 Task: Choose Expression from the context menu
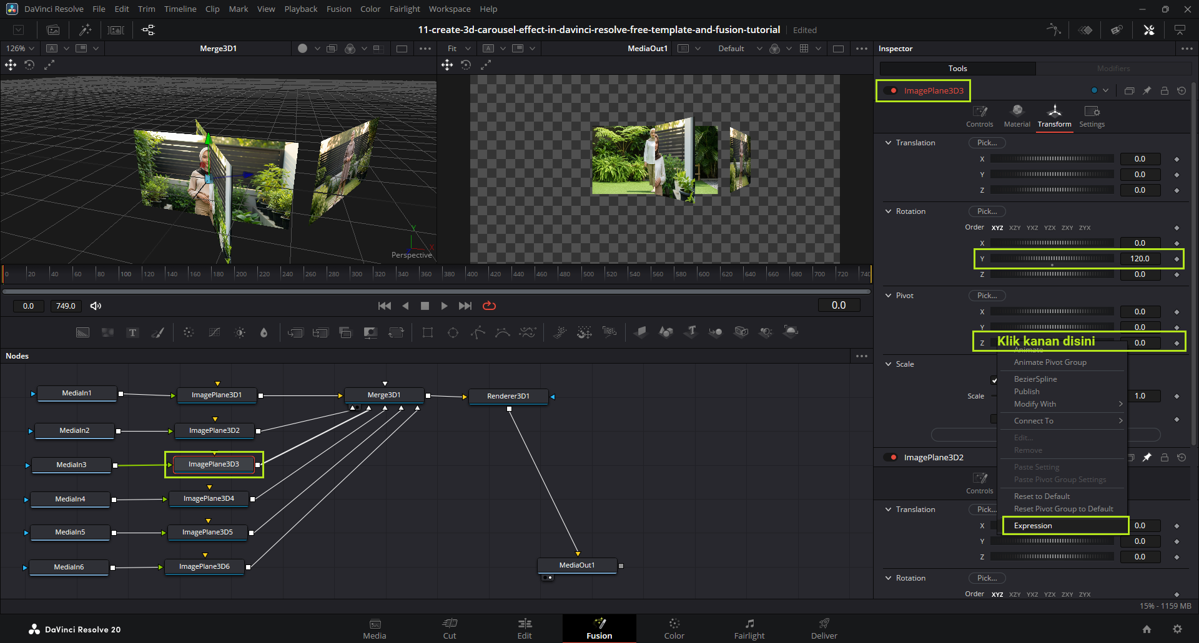click(x=1033, y=526)
